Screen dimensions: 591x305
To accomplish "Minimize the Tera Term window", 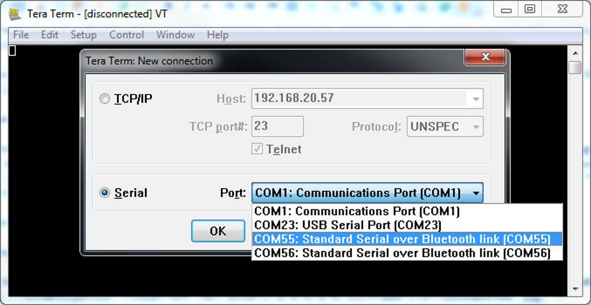I will click(506, 10).
